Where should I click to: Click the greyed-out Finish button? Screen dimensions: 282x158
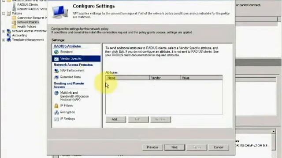[x=197, y=147]
